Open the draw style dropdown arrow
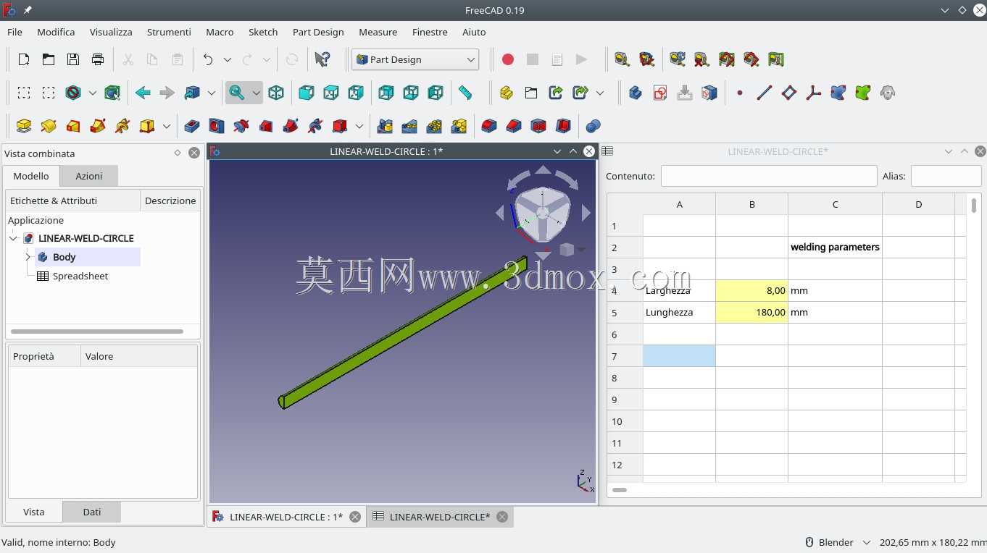The height and width of the screenshot is (553, 987). (x=92, y=93)
